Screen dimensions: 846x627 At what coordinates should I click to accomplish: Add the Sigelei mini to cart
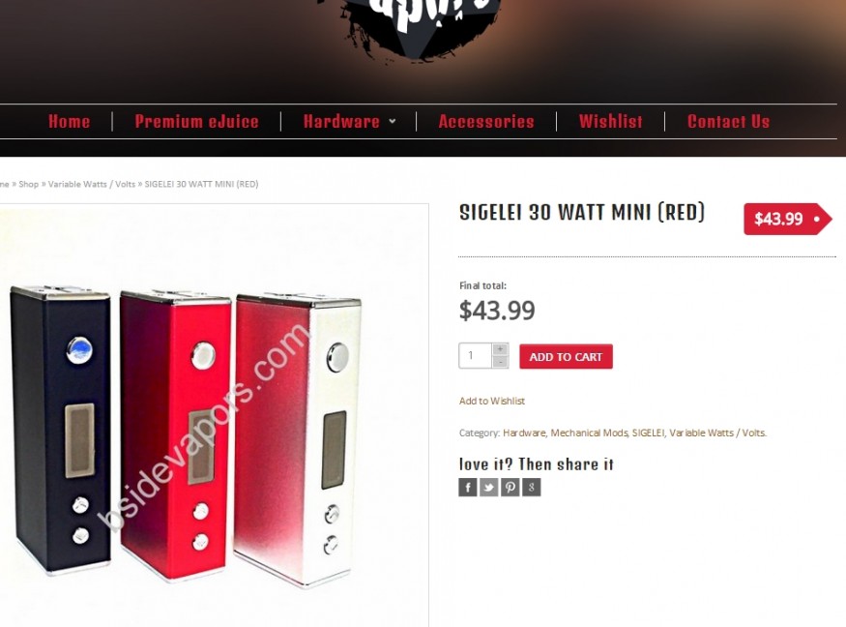coord(566,356)
